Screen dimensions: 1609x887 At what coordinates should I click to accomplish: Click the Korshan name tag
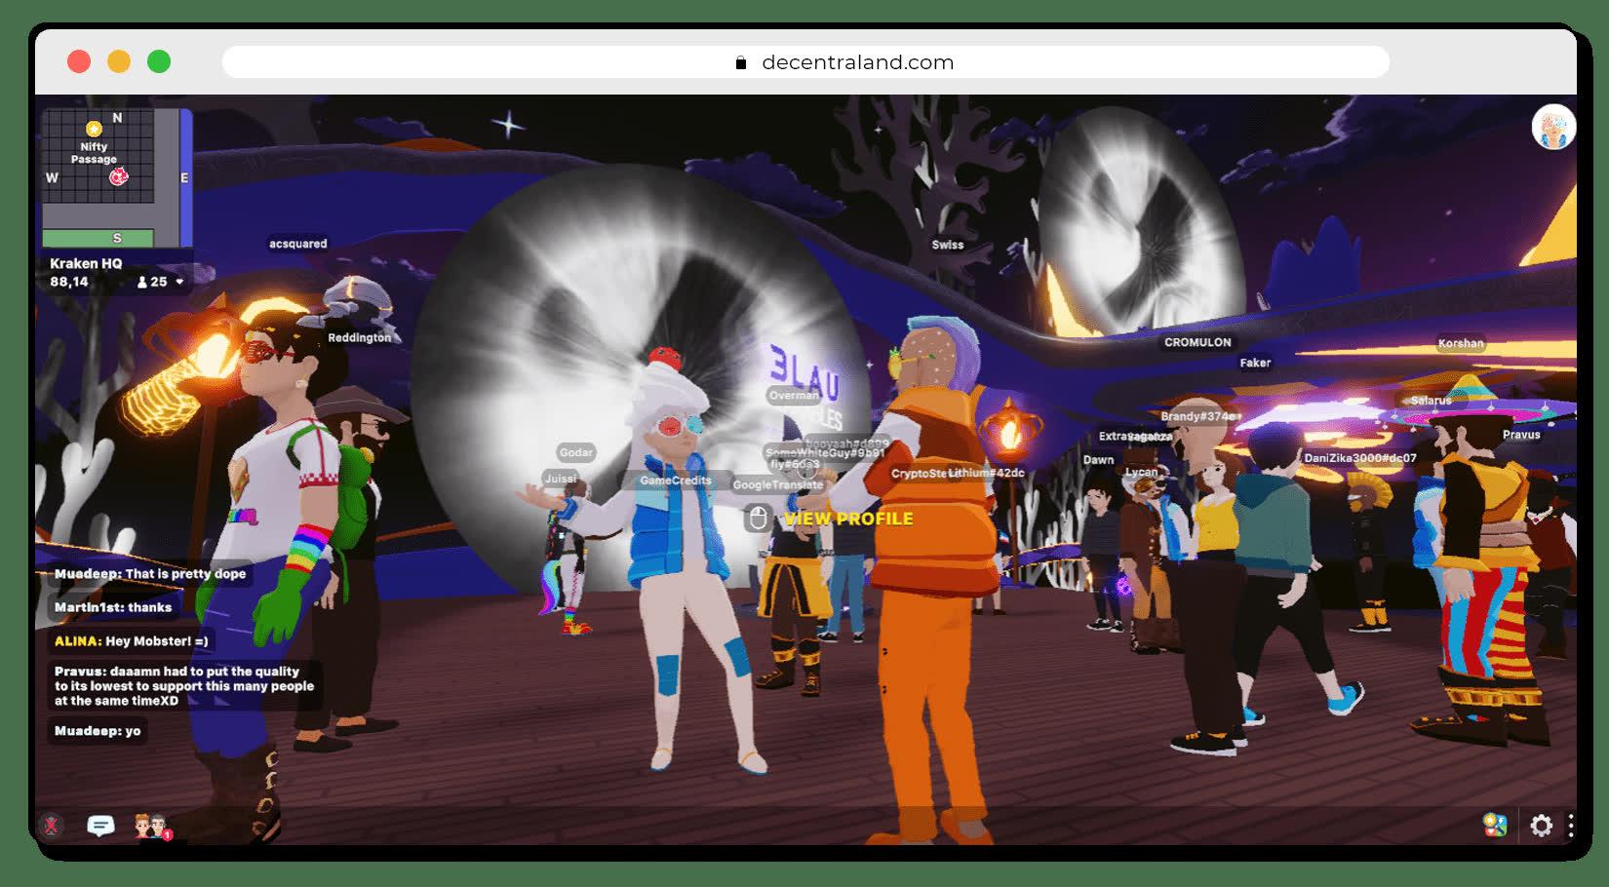1461,343
